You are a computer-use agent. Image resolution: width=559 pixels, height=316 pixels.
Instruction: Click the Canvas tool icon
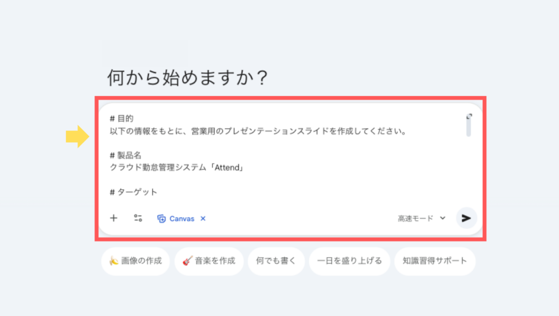[162, 218]
